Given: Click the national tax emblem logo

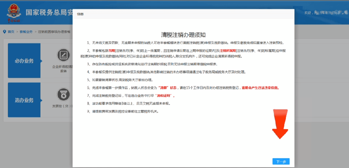Looking at the screenshot, I should (x=13, y=12).
